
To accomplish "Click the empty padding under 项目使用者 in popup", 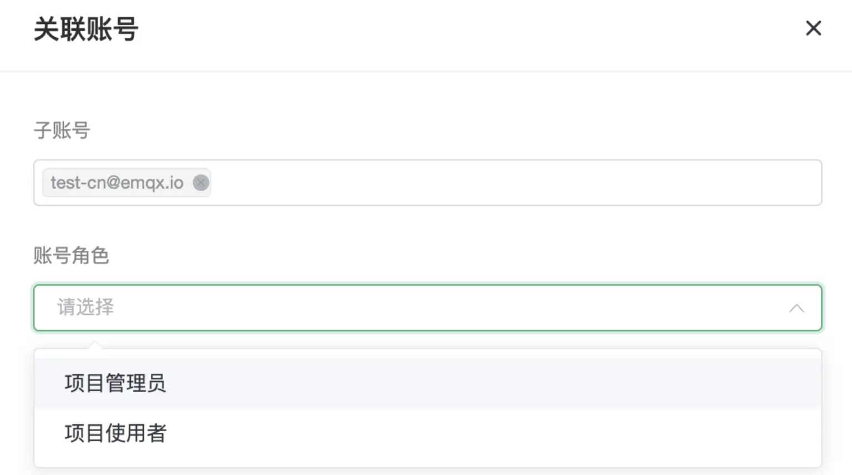I will point(428,463).
